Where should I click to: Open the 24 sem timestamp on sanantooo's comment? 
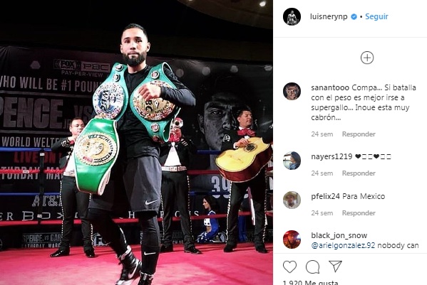(x=322, y=134)
